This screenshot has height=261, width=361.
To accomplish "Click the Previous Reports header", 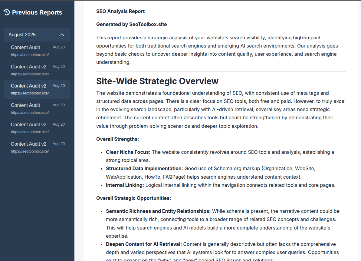I will click(x=37, y=12).
